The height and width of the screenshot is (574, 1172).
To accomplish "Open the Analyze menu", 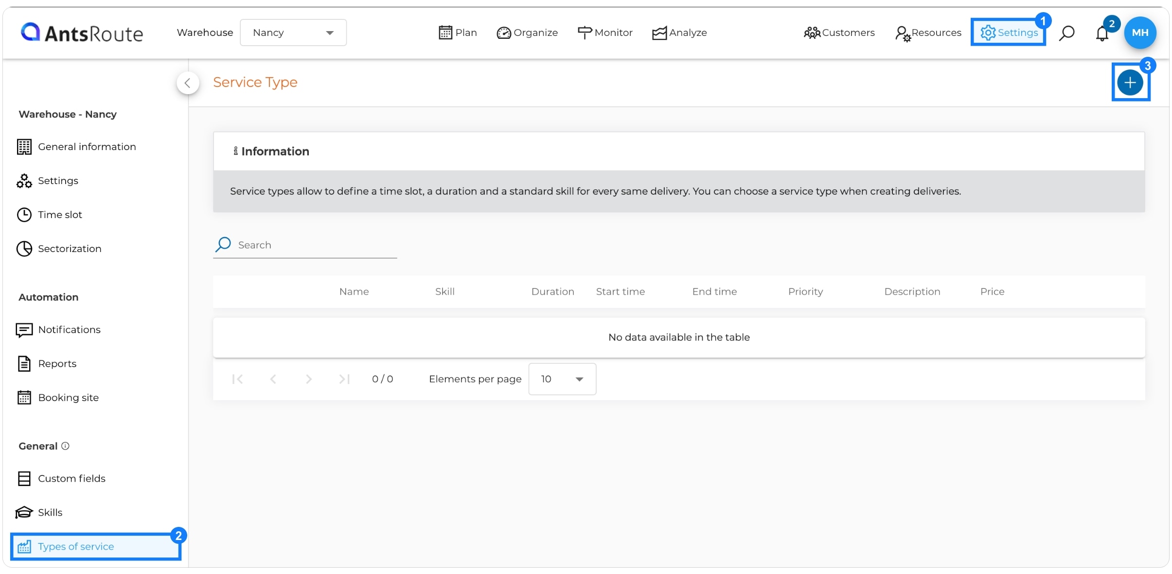I will tap(679, 33).
